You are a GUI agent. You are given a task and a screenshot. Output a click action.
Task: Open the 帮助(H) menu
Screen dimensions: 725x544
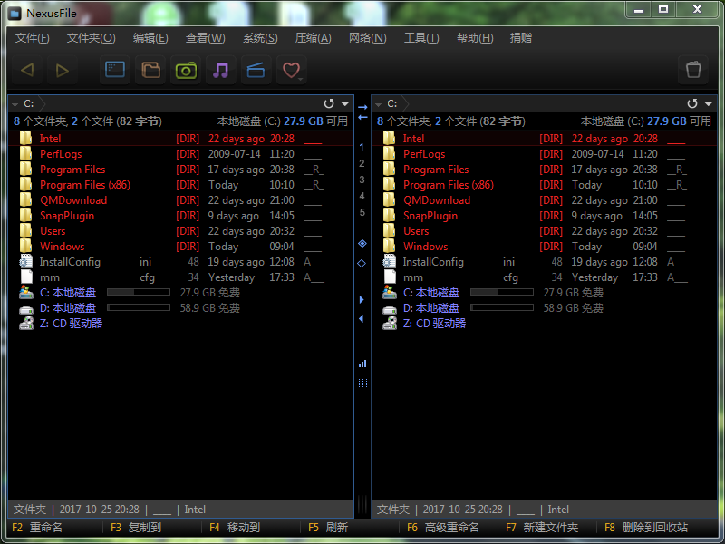point(475,38)
